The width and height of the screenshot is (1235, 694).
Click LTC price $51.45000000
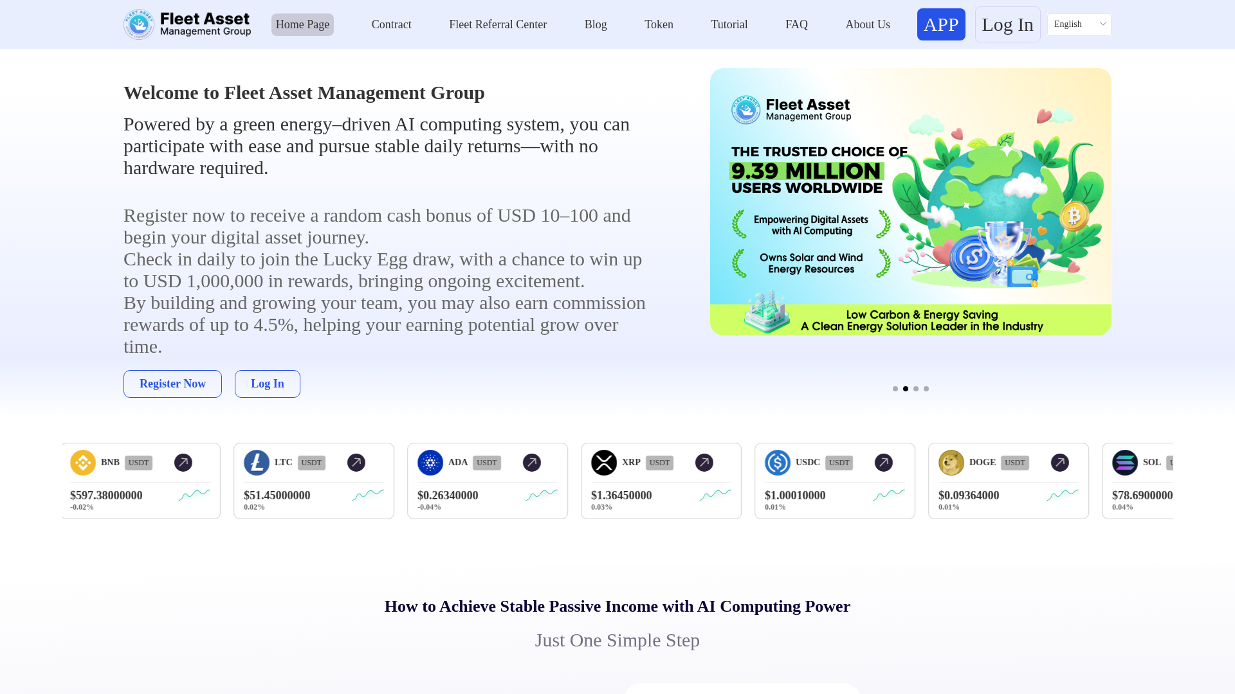(x=277, y=495)
